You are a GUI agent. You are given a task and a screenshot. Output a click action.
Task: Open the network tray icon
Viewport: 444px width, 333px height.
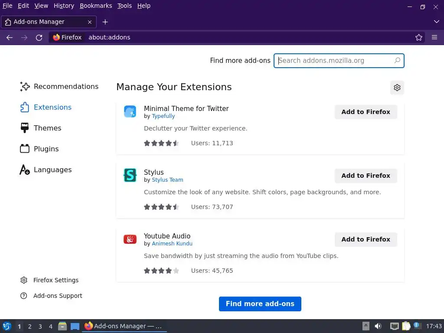(x=395, y=326)
